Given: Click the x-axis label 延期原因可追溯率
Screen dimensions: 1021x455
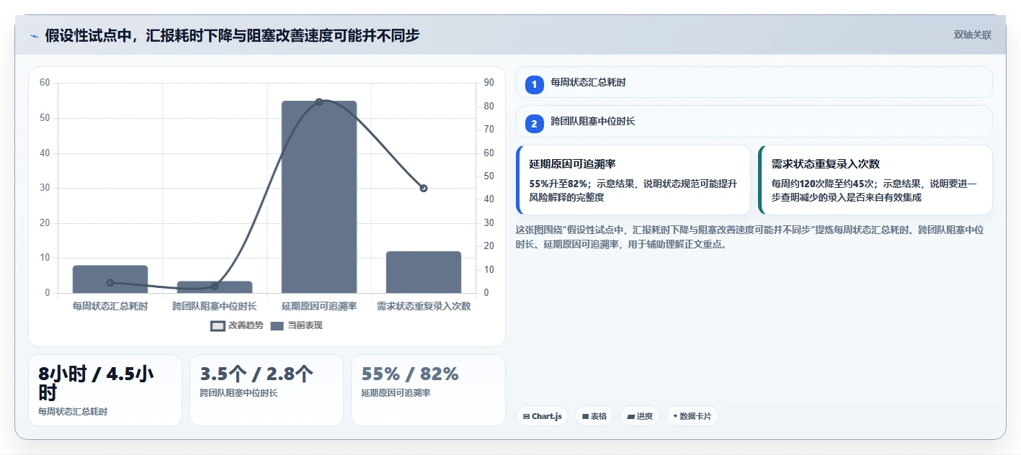Looking at the screenshot, I should click(x=319, y=306).
